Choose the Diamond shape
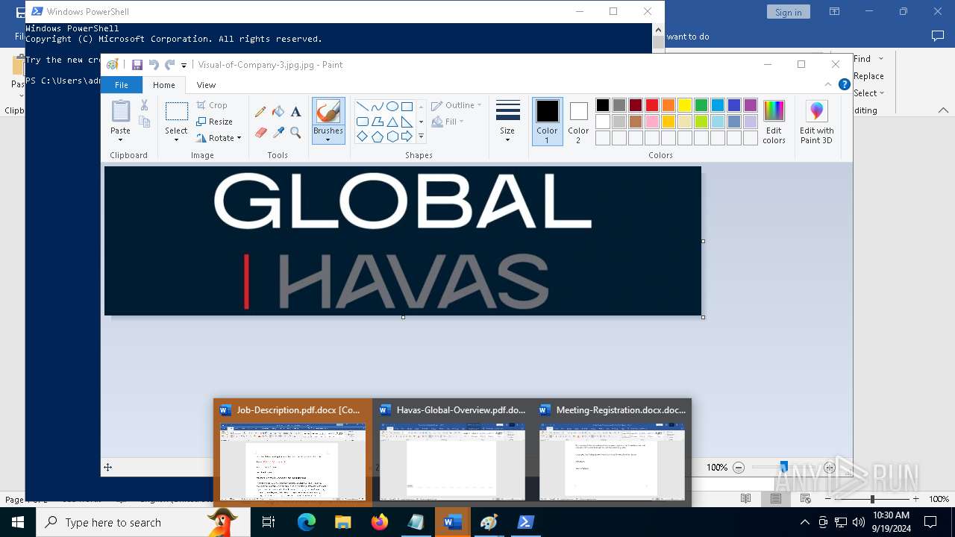Viewport: 955px width, 537px height. [x=362, y=136]
